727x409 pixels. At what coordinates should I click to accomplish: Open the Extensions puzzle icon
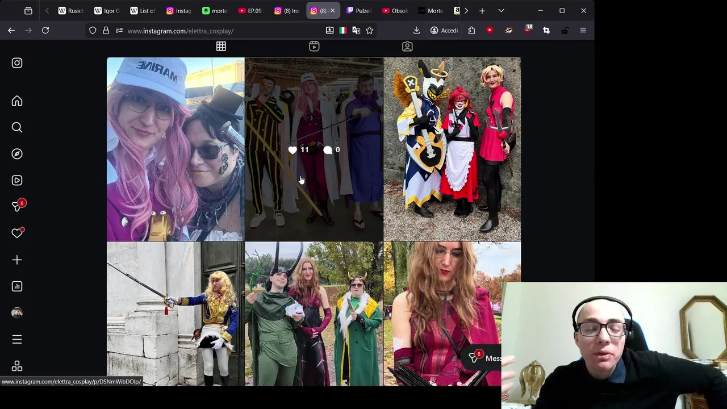(x=471, y=31)
